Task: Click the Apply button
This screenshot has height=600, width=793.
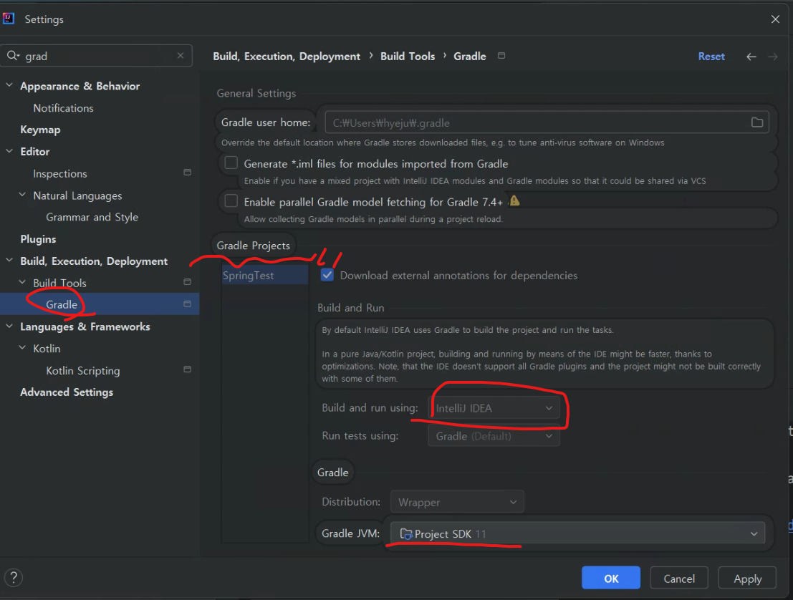Action: 747,578
